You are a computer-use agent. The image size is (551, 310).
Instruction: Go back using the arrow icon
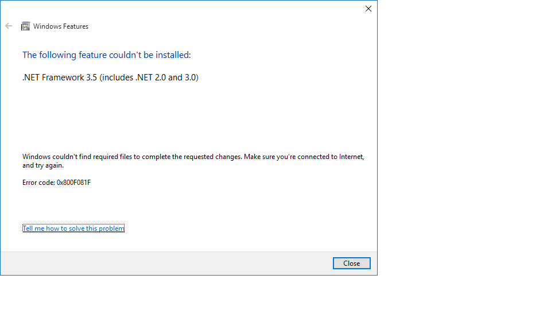(x=9, y=26)
